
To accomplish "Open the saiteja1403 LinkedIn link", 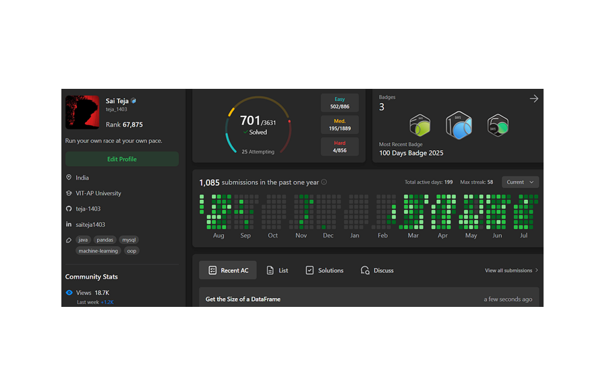I will click(90, 225).
